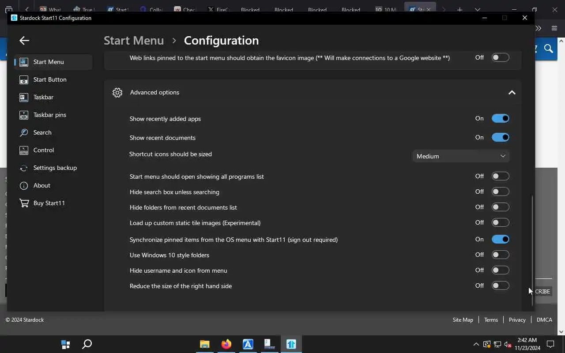Open Shortcut icons size Medium dropdown
Screen dimensions: 565x353
point(461,156)
